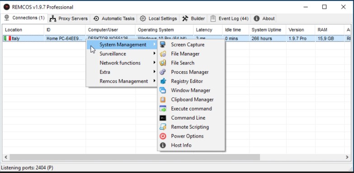The width and height of the screenshot is (354, 173).
Task: Click the Screen Capture monitor icon
Action: (163, 44)
